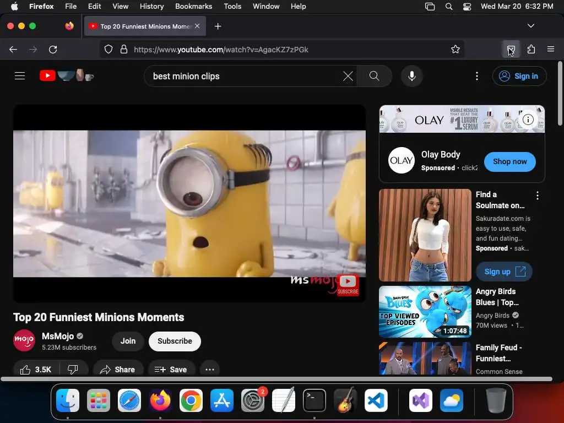Click the horizontal scrollbar at the bottom
This screenshot has height=423, width=564.
[x=276, y=379]
